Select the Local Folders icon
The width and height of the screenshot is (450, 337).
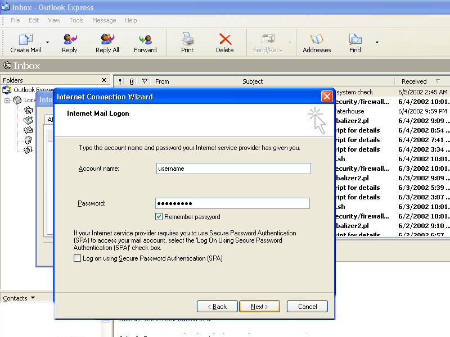click(x=17, y=100)
